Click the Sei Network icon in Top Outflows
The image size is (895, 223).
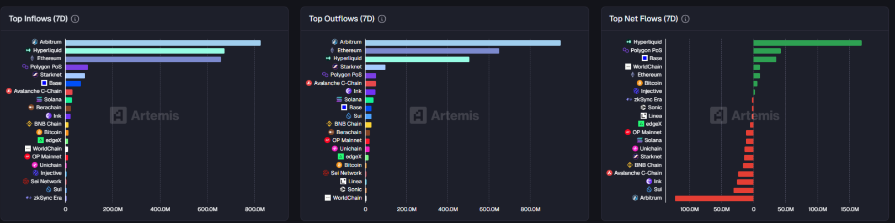pos(326,173)
